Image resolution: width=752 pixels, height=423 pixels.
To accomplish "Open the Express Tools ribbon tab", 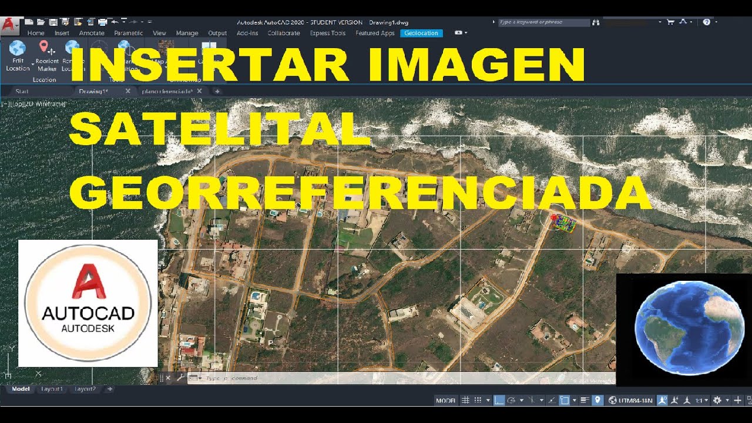I will [328, 33].
